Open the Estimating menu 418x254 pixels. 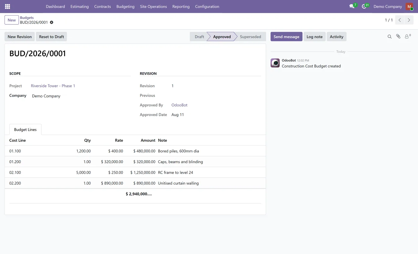pyautogui.click(x=79, y=7)
